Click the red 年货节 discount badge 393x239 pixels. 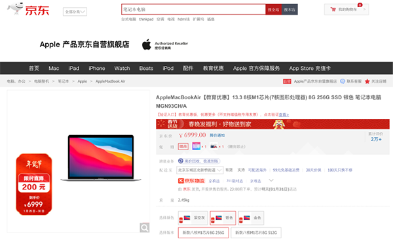coord(34,184)
